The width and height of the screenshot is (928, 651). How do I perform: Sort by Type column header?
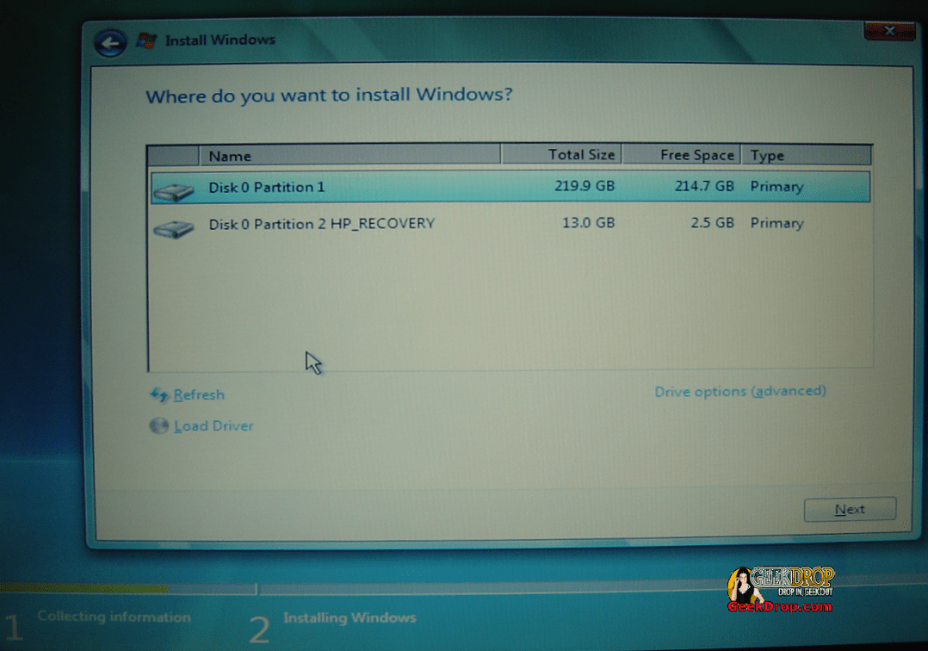[x=807, y=155]
